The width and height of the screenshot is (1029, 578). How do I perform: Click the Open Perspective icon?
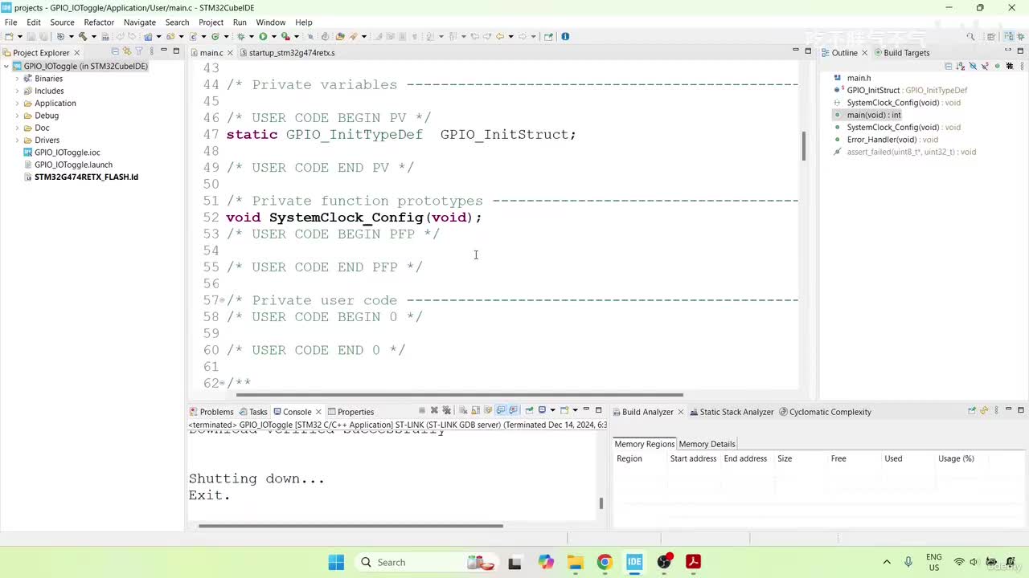coord(991,36)
